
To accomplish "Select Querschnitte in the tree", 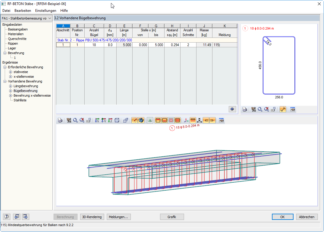I will point(17,39).
